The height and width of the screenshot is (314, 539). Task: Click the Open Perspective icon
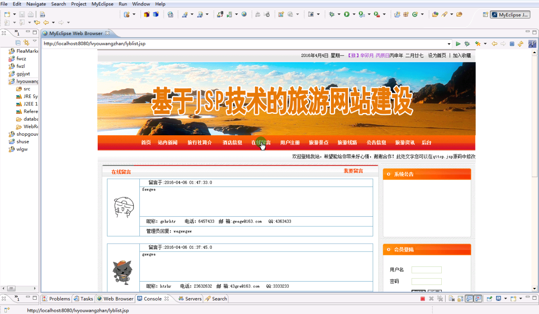[x=486, y=15]
